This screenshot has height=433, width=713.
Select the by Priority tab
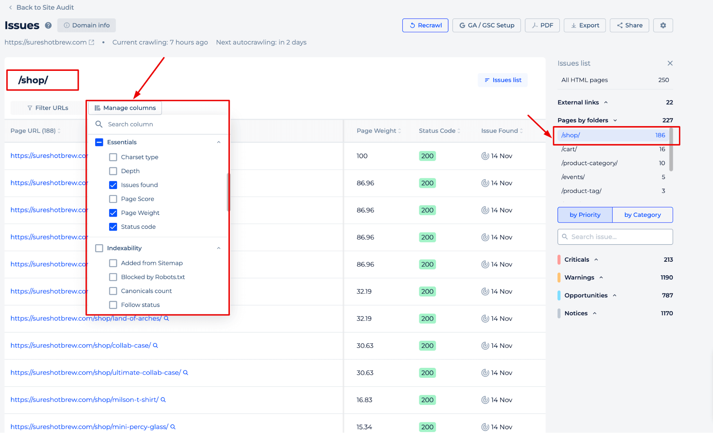(x=585, y=214)
